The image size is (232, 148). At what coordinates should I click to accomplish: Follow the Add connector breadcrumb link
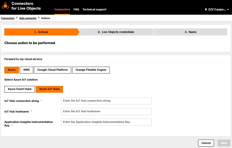point(28,18)
